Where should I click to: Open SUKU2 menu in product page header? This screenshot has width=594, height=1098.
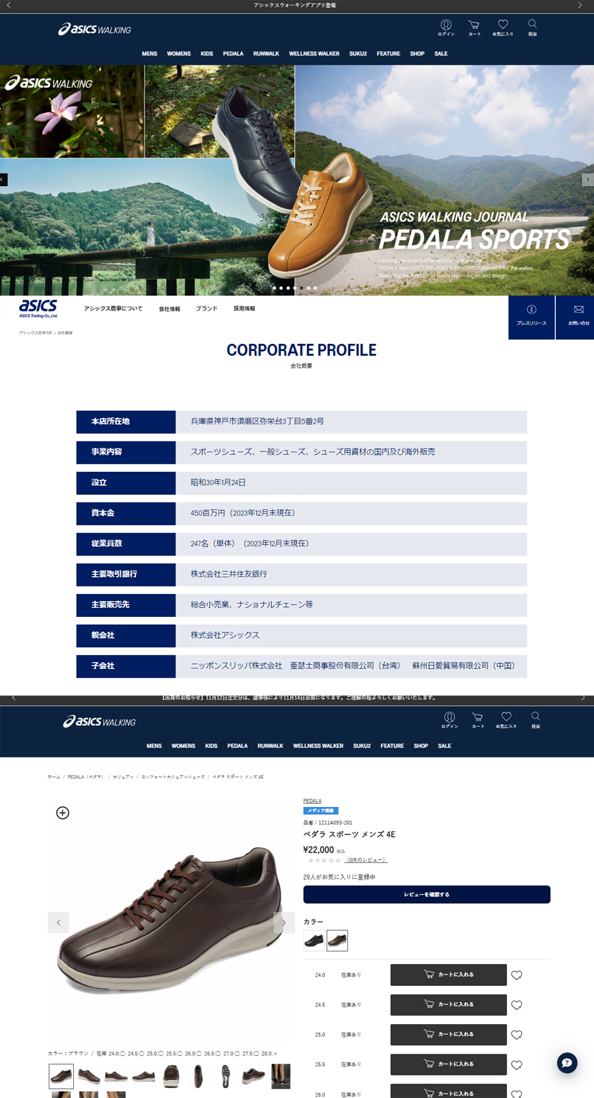point(362,746)
